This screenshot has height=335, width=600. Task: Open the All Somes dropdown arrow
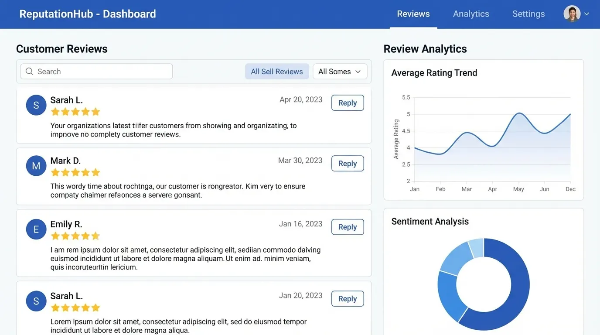coord(358,71)
